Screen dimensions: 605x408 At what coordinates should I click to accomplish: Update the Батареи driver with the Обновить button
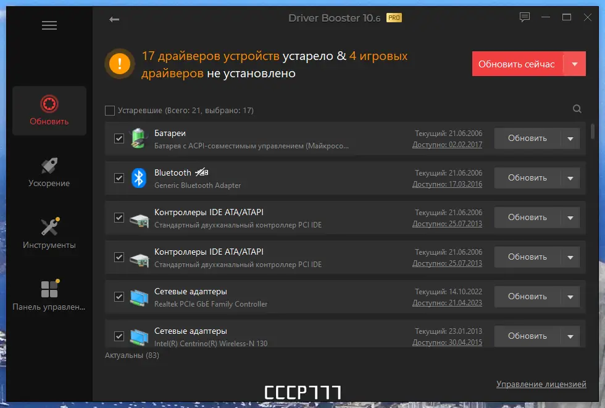pos(527,138)
